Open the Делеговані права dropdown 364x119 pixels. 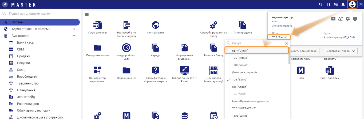coord(340,51)
